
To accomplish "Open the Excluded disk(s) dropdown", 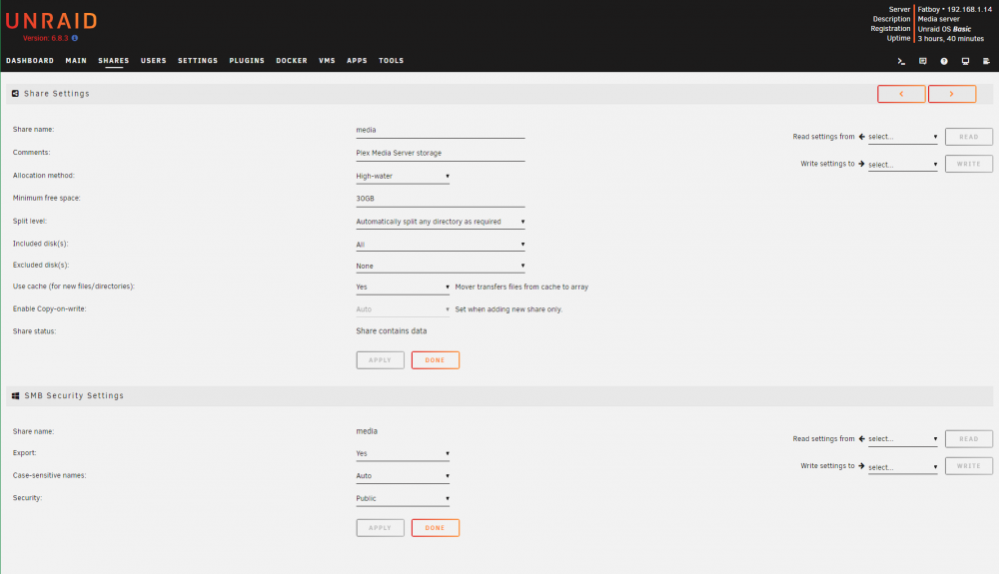I will 441,266.
